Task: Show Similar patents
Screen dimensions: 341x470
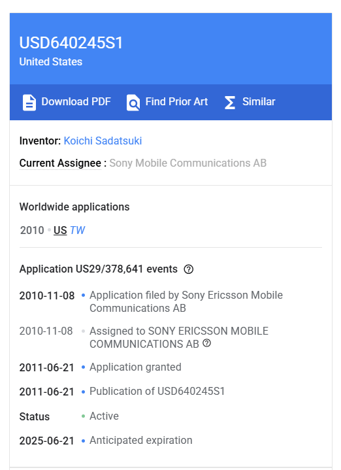Action: tap(250, 102)
